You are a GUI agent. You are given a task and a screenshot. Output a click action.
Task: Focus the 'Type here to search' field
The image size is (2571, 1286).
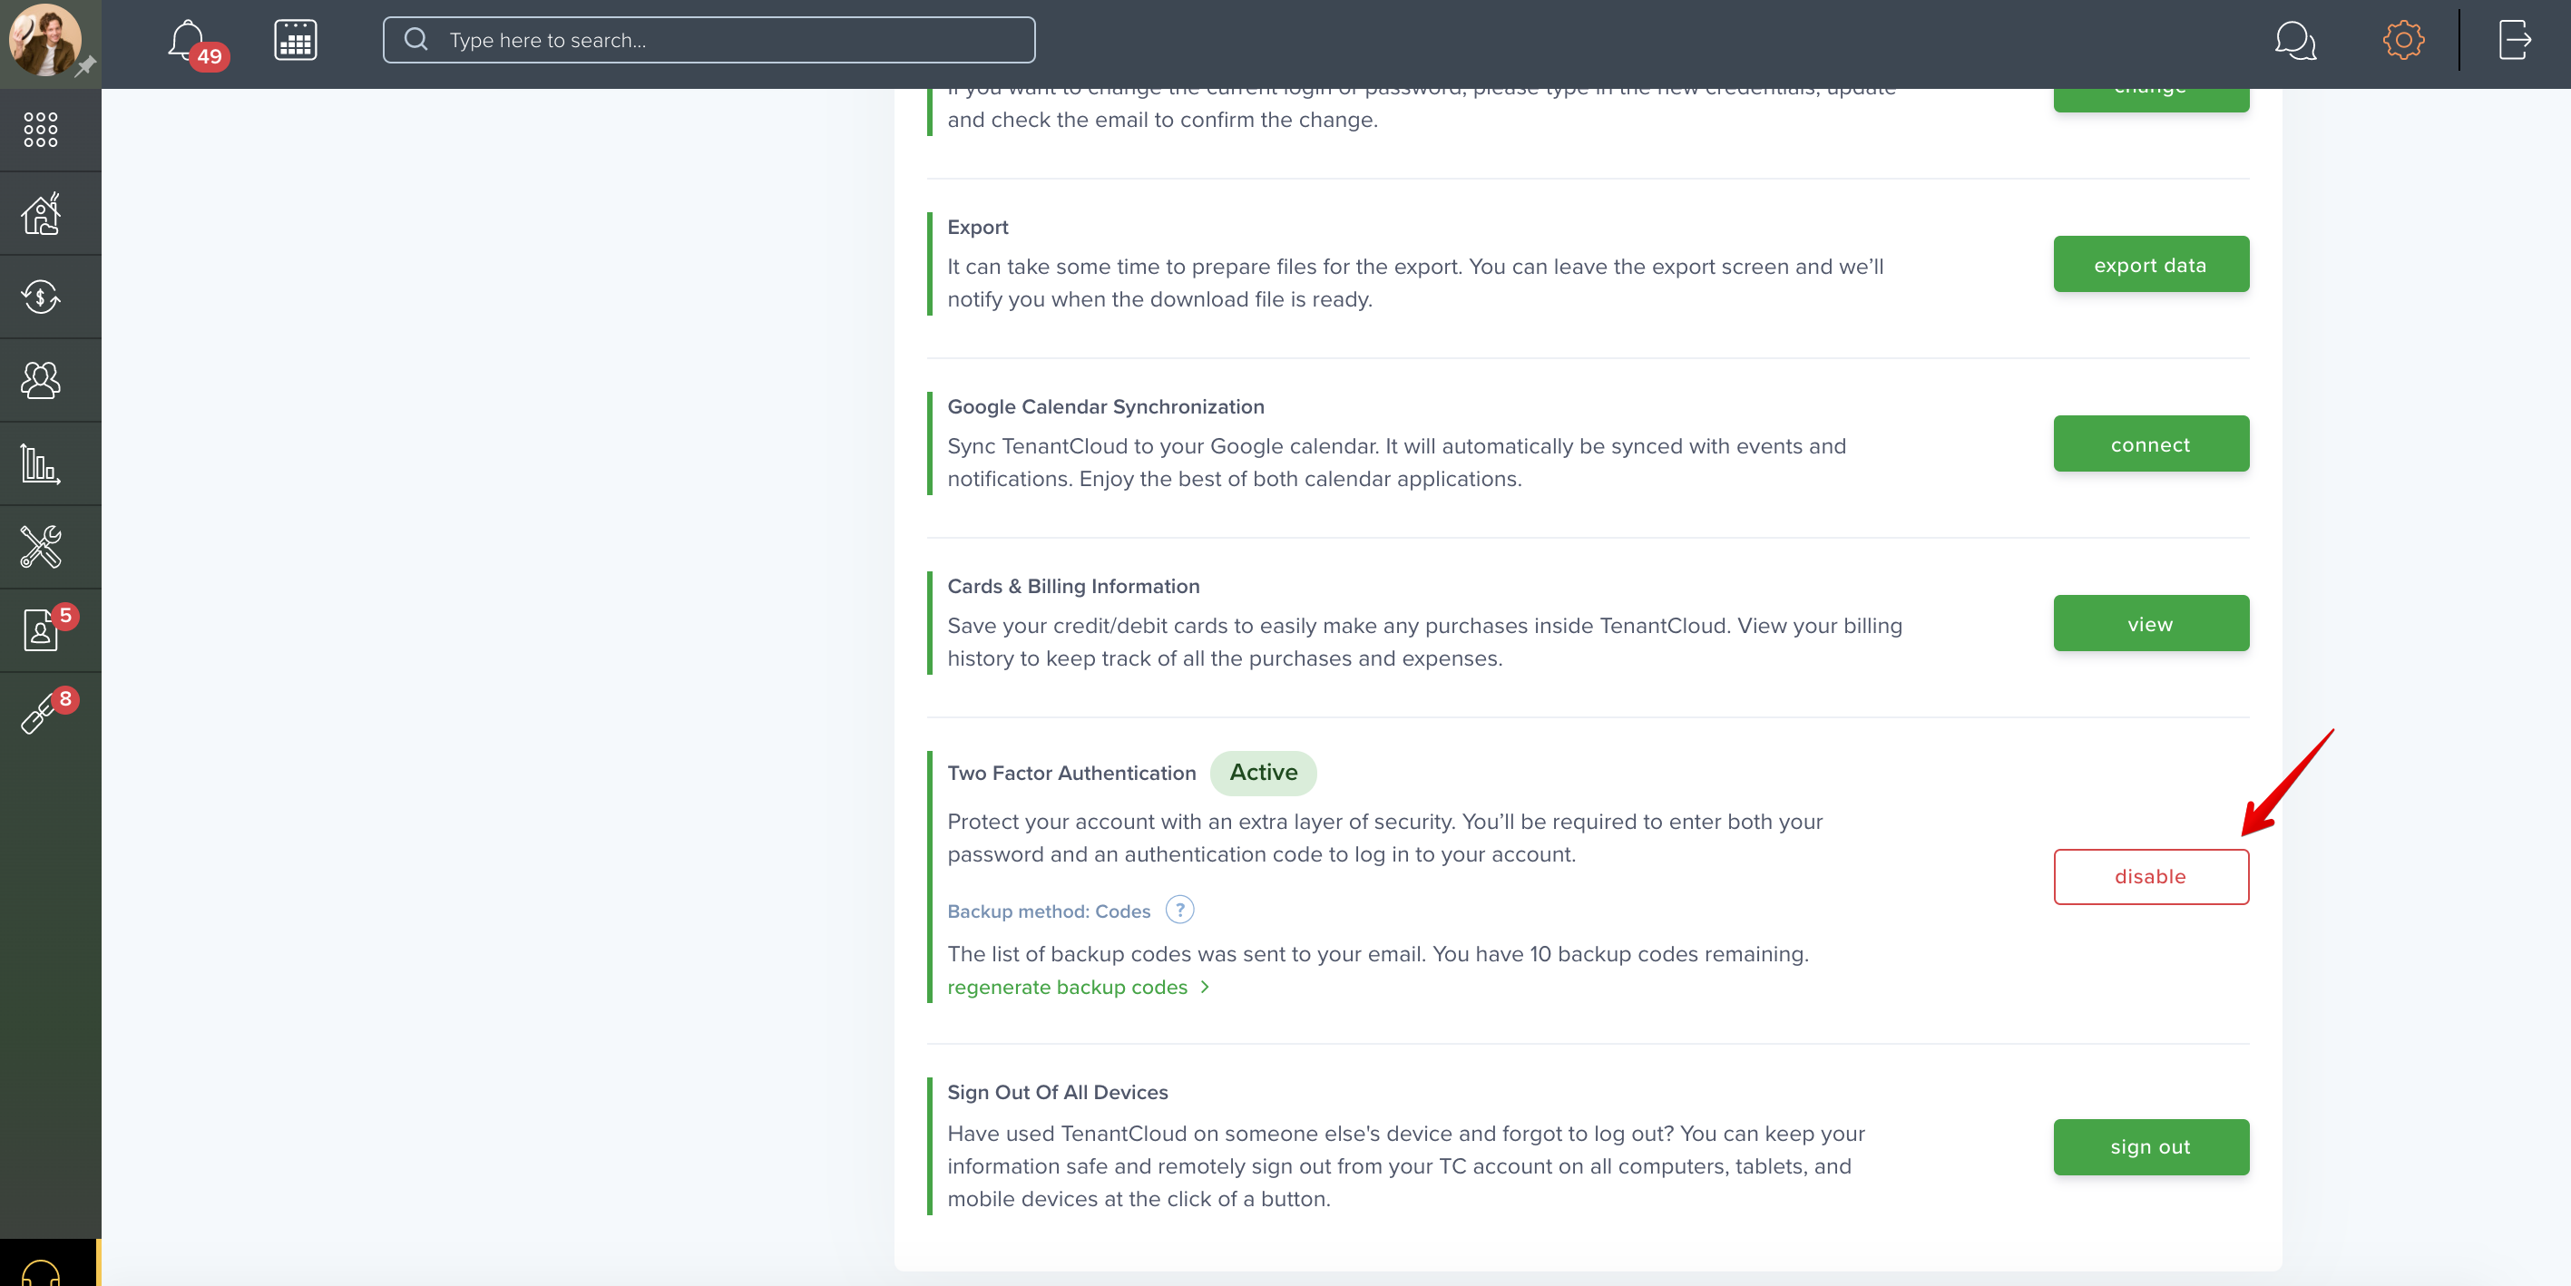709,40
